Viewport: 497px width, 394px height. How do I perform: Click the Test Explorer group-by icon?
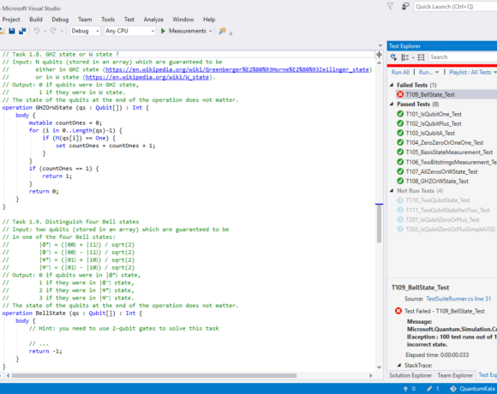(405, 57)
